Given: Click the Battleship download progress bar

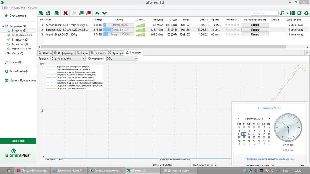Looking at the screenshot, I should (x=119, y=30).
